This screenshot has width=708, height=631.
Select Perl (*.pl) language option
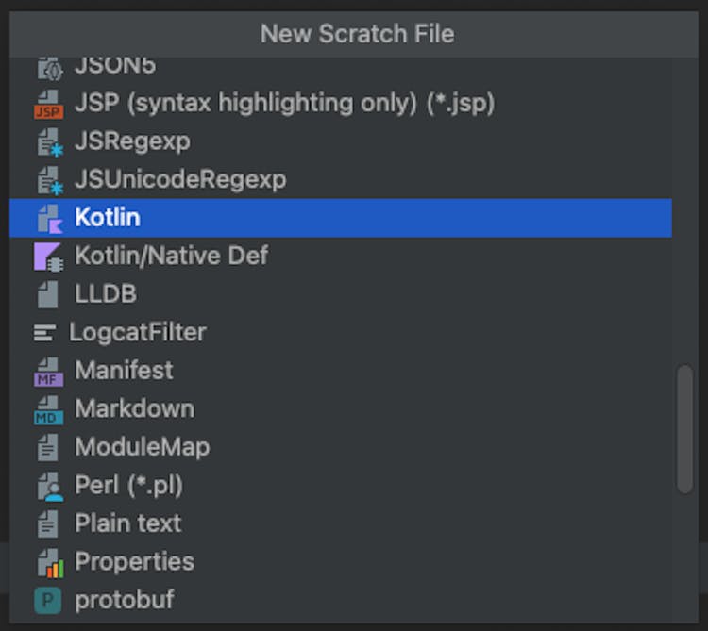(128, 486)
